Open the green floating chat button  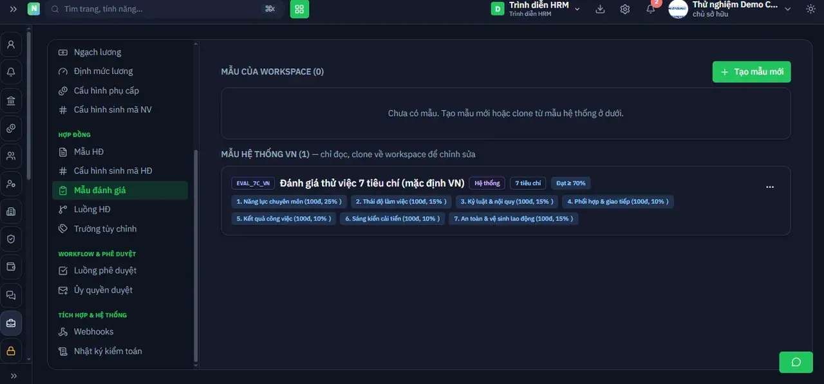[x=796, y=362]
